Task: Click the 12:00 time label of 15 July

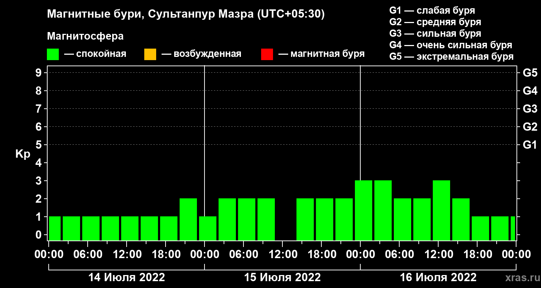Action: [x=282, y=254]
